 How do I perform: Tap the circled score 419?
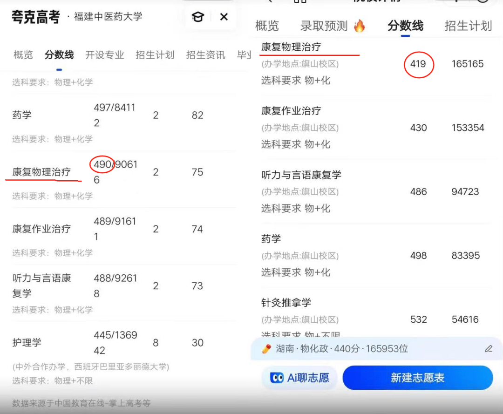pos(418,64)
